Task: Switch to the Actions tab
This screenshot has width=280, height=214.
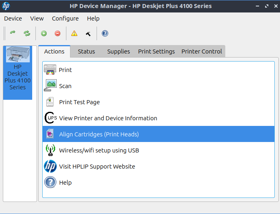Action: coord(54,51)
